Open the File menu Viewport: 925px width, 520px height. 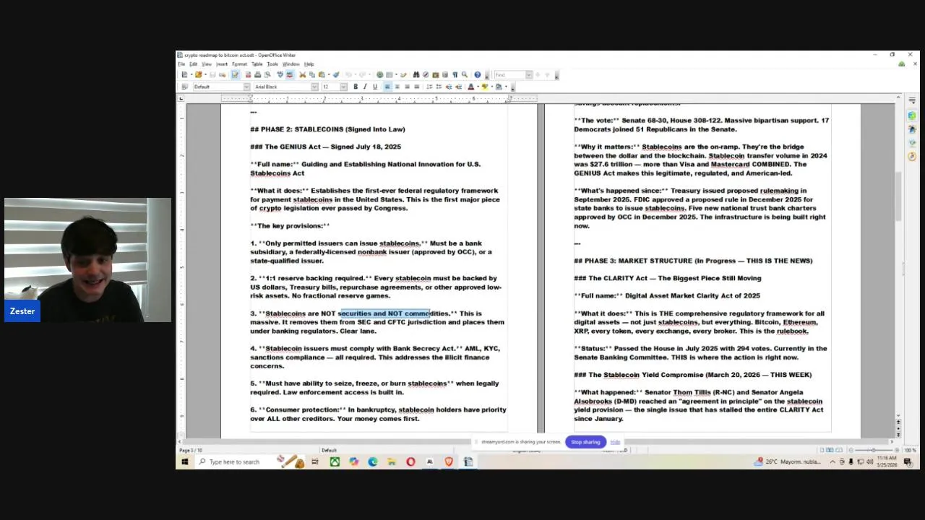(182, 64)
